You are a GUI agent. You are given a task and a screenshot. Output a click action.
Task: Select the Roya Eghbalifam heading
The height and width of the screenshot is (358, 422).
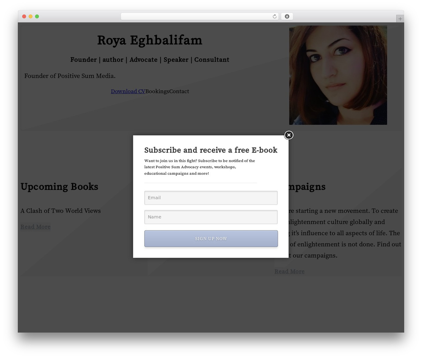click(150, 40)
